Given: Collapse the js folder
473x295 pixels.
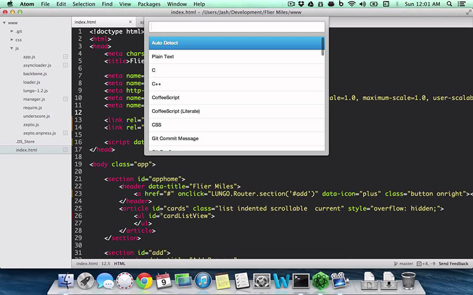Looking at the screenshot, I should tap(11, 48).
